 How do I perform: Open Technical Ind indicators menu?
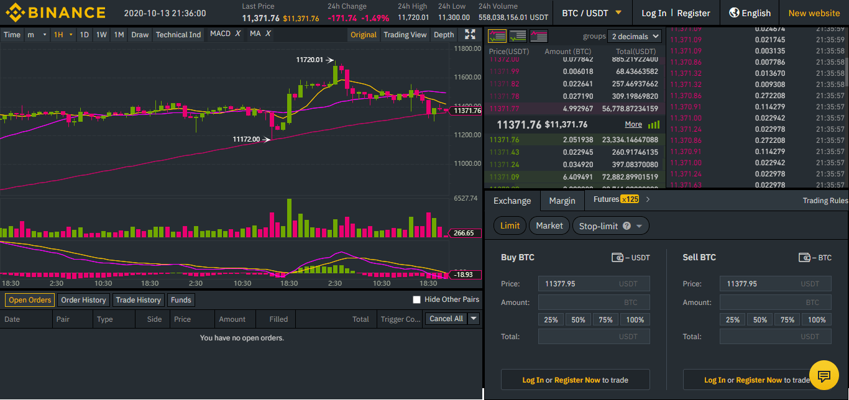(178, 35)
